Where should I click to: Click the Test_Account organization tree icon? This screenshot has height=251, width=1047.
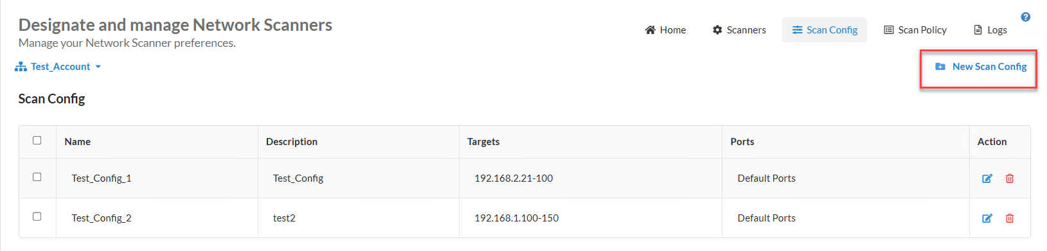coord(21,67)
